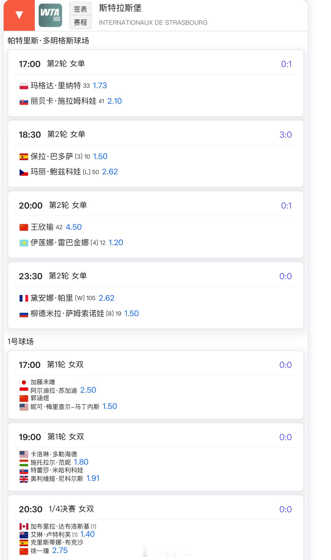Click the France flag beside 黛安娜·帕里

(x=24, y=298)
